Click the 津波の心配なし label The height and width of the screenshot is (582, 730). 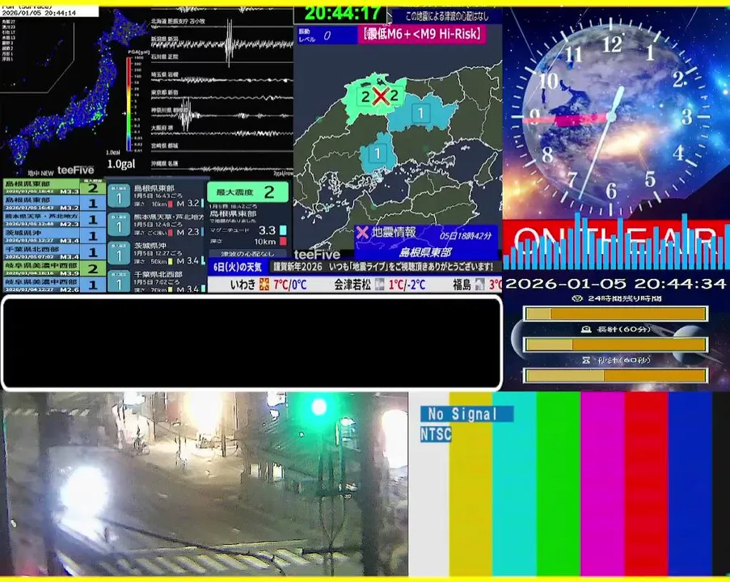[247, 254]
